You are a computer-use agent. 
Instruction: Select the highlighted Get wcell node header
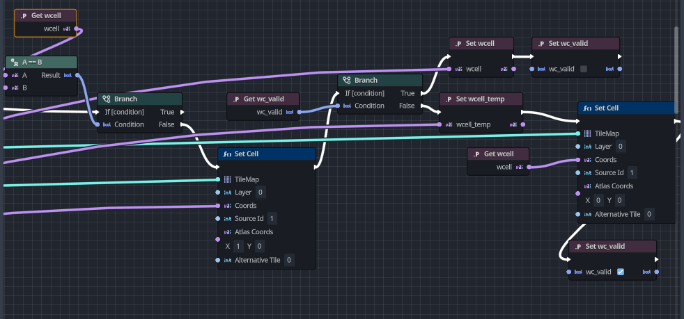45,16
